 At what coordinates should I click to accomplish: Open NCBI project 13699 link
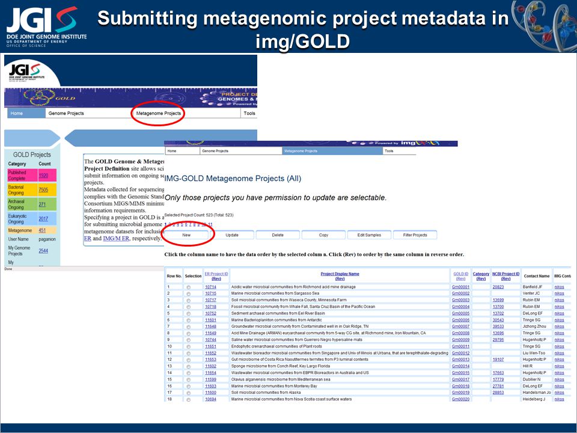(x=498, y=300)
